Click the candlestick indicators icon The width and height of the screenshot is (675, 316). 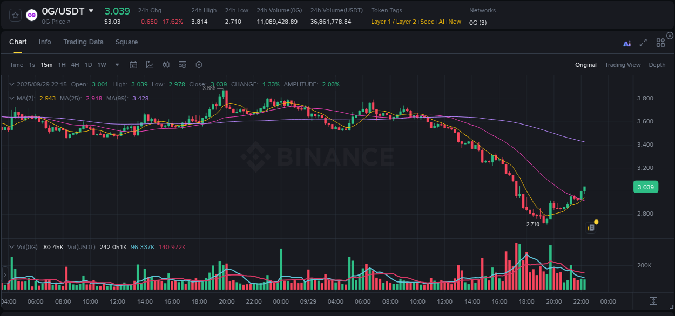(166, 65)
